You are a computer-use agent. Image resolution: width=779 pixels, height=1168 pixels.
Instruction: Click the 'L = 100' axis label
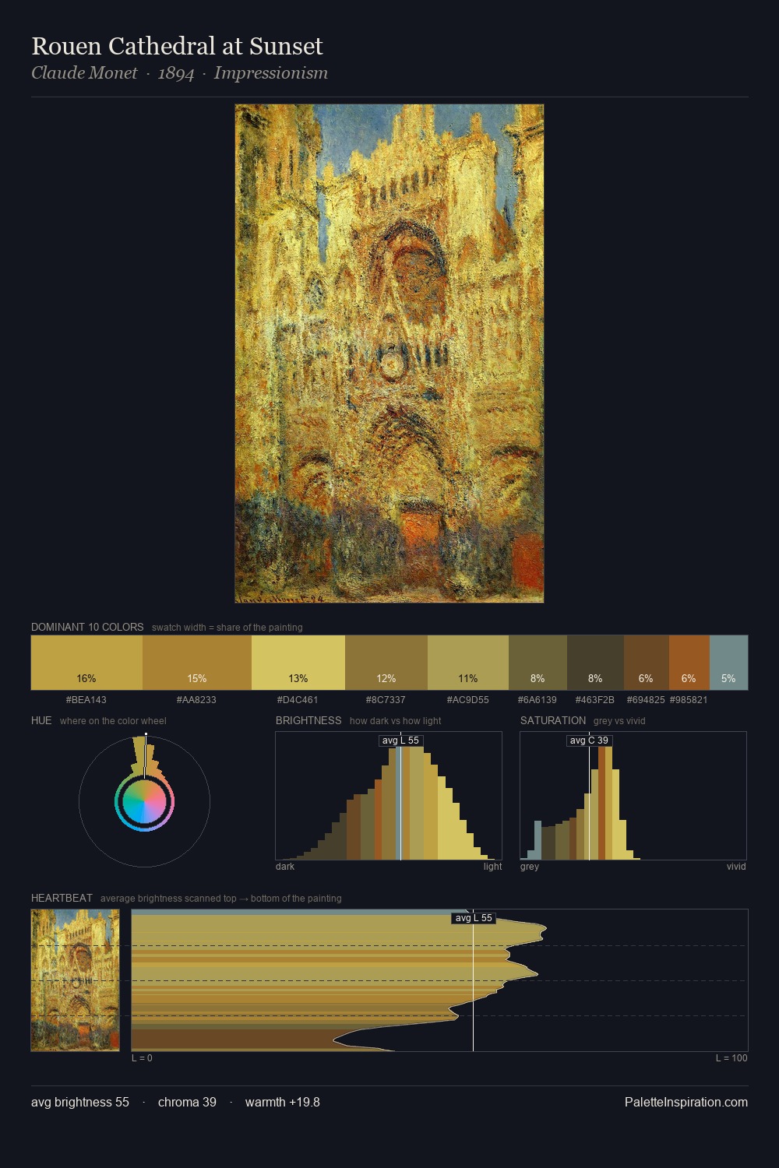point(731,1058)
